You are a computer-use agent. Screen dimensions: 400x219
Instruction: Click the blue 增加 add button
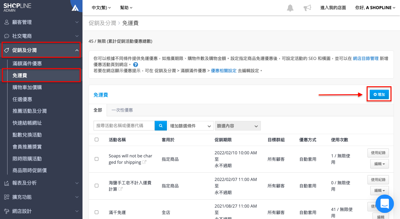tap(379, 94)
